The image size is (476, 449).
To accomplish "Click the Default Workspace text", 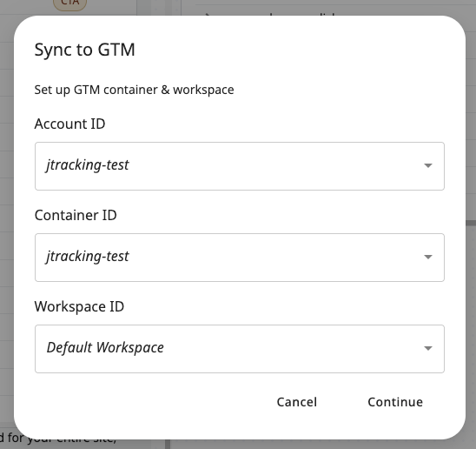I will point(105,348).
